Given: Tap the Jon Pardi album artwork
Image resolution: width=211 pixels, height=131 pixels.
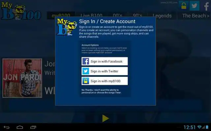Looking at the screenshot, I should [x=22, y=78].
